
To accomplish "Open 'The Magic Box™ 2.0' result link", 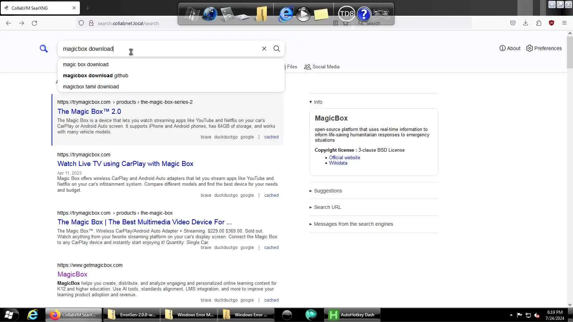I will click(89, 112).
